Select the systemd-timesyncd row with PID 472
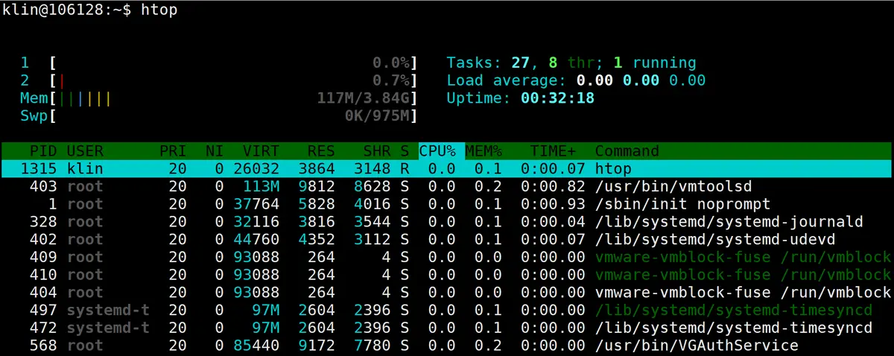 (x=446, y=328)
